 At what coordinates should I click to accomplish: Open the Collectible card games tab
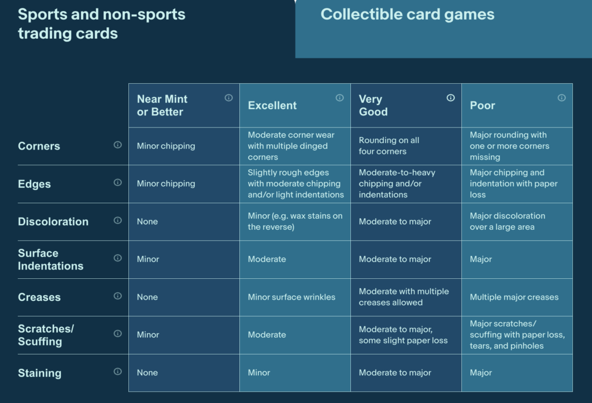[x=443, y=29]
